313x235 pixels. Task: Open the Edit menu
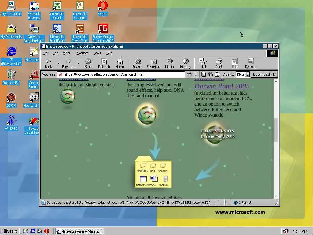click(55, 53)
